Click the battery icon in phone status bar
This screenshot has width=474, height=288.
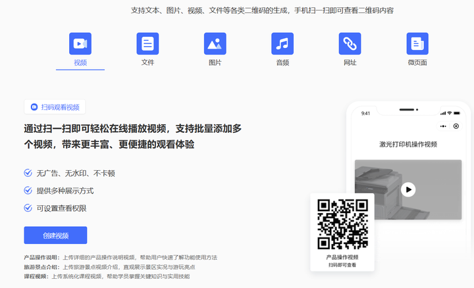[457, 113]
